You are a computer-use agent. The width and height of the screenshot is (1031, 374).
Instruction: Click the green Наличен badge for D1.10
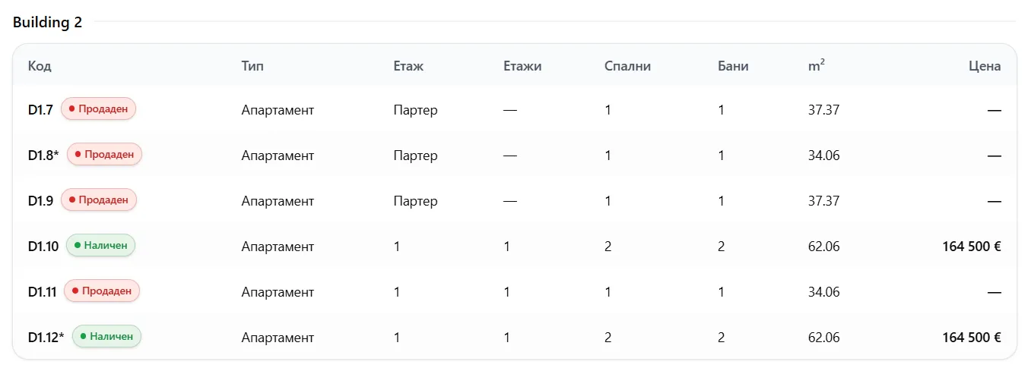(100, 246)
